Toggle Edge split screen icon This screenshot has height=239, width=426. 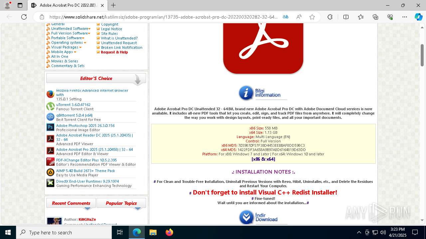coord(346,17)
